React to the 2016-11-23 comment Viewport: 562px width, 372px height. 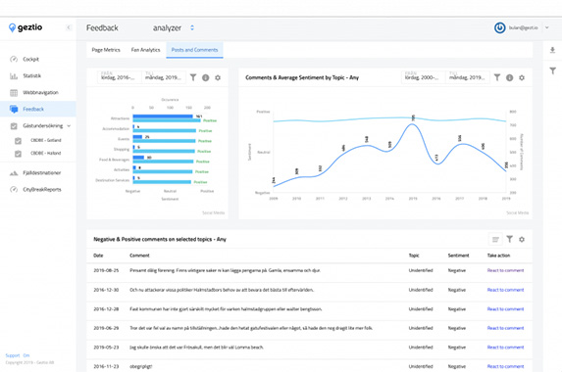tap(505, 366)
